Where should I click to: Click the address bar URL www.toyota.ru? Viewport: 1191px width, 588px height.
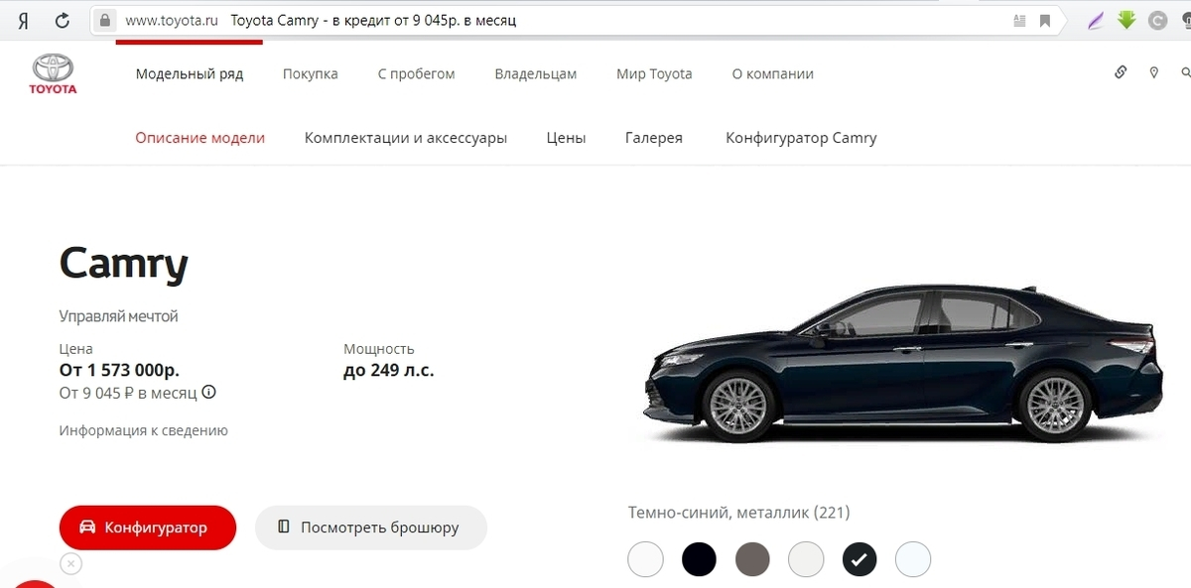point(172,20)
